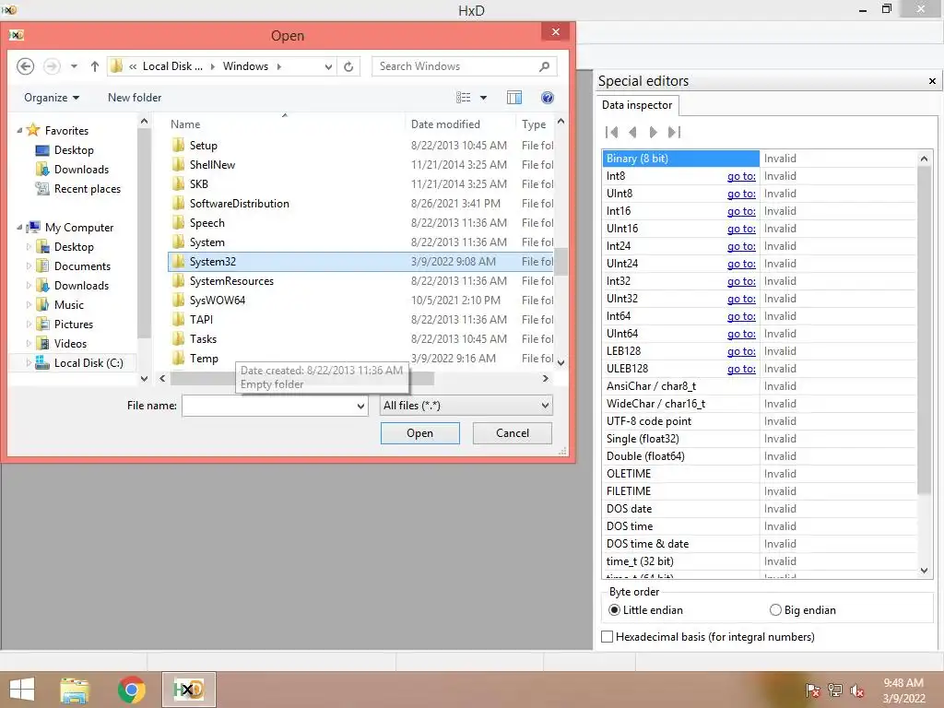
Task: Click go to: link for UInt16
Action: [x=741, y=229]
